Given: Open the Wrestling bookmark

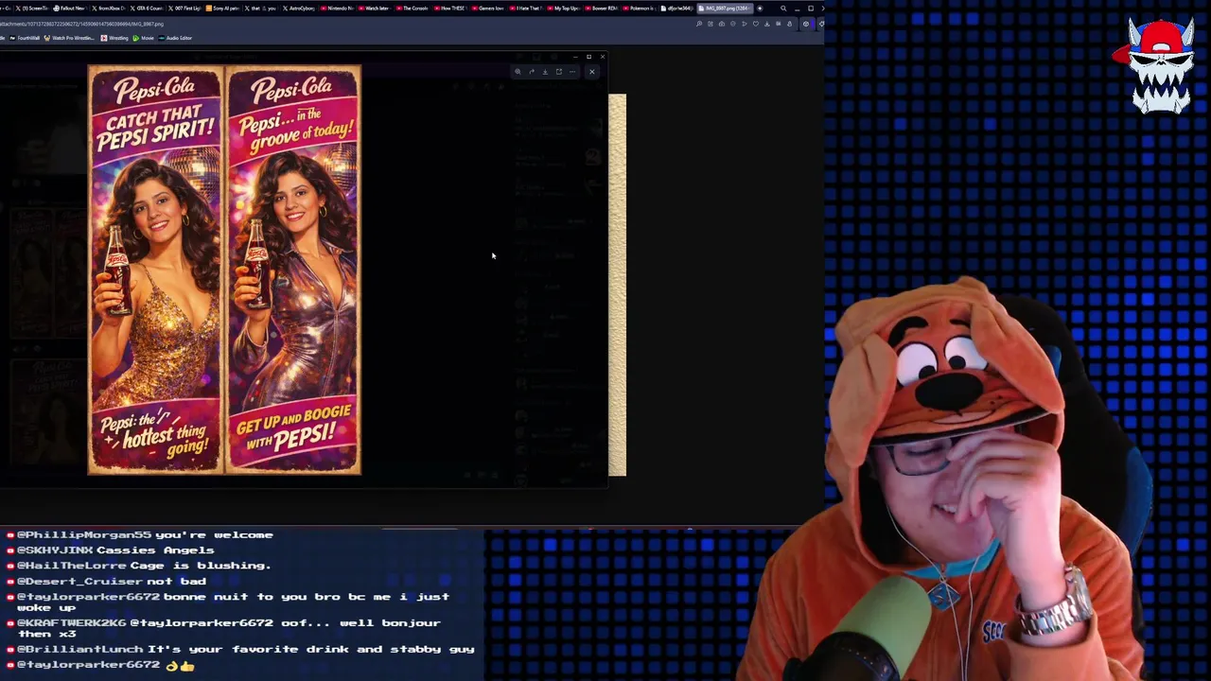Looking at the screenshot, I should point(114,38).
